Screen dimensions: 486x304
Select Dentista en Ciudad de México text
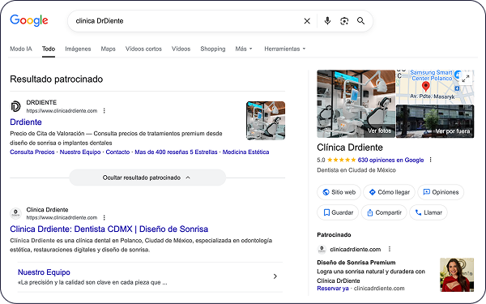(x=356, y=170)
